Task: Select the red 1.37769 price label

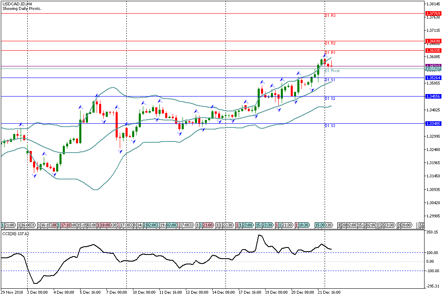Action: pyautogui.click(x=433, y=13)
